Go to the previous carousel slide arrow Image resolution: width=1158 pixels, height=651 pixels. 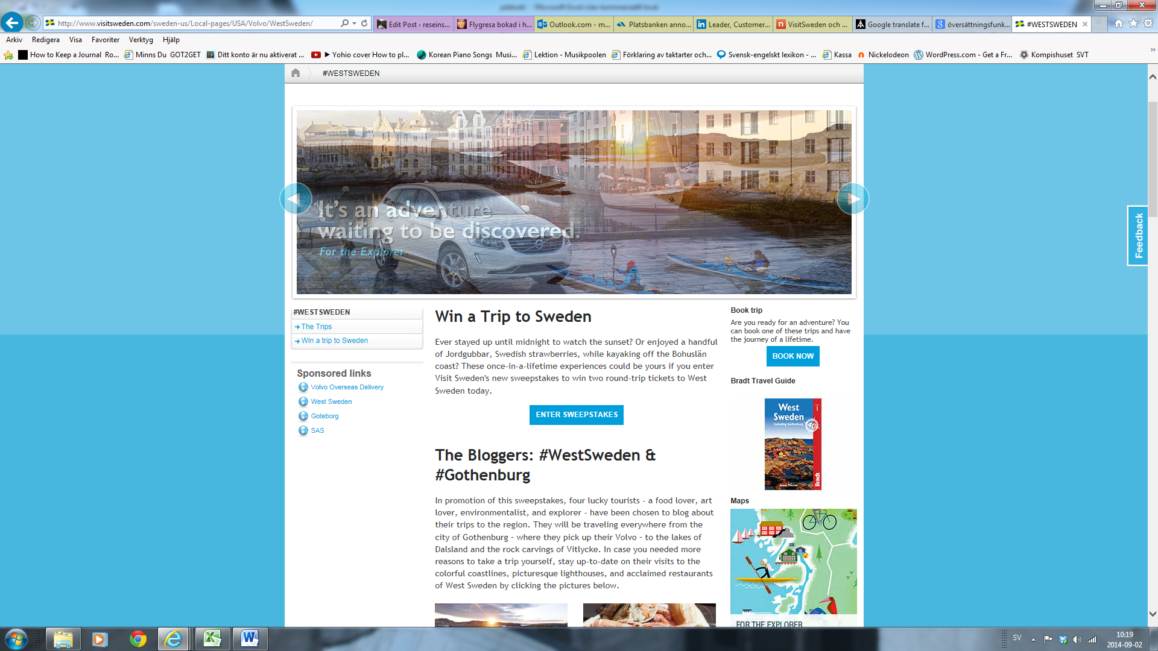pos(296,199)
